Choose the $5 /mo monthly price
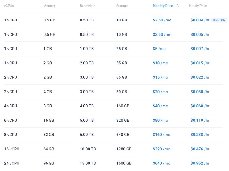 point(159,49)
